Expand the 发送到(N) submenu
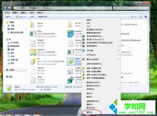 coord(119,89)
